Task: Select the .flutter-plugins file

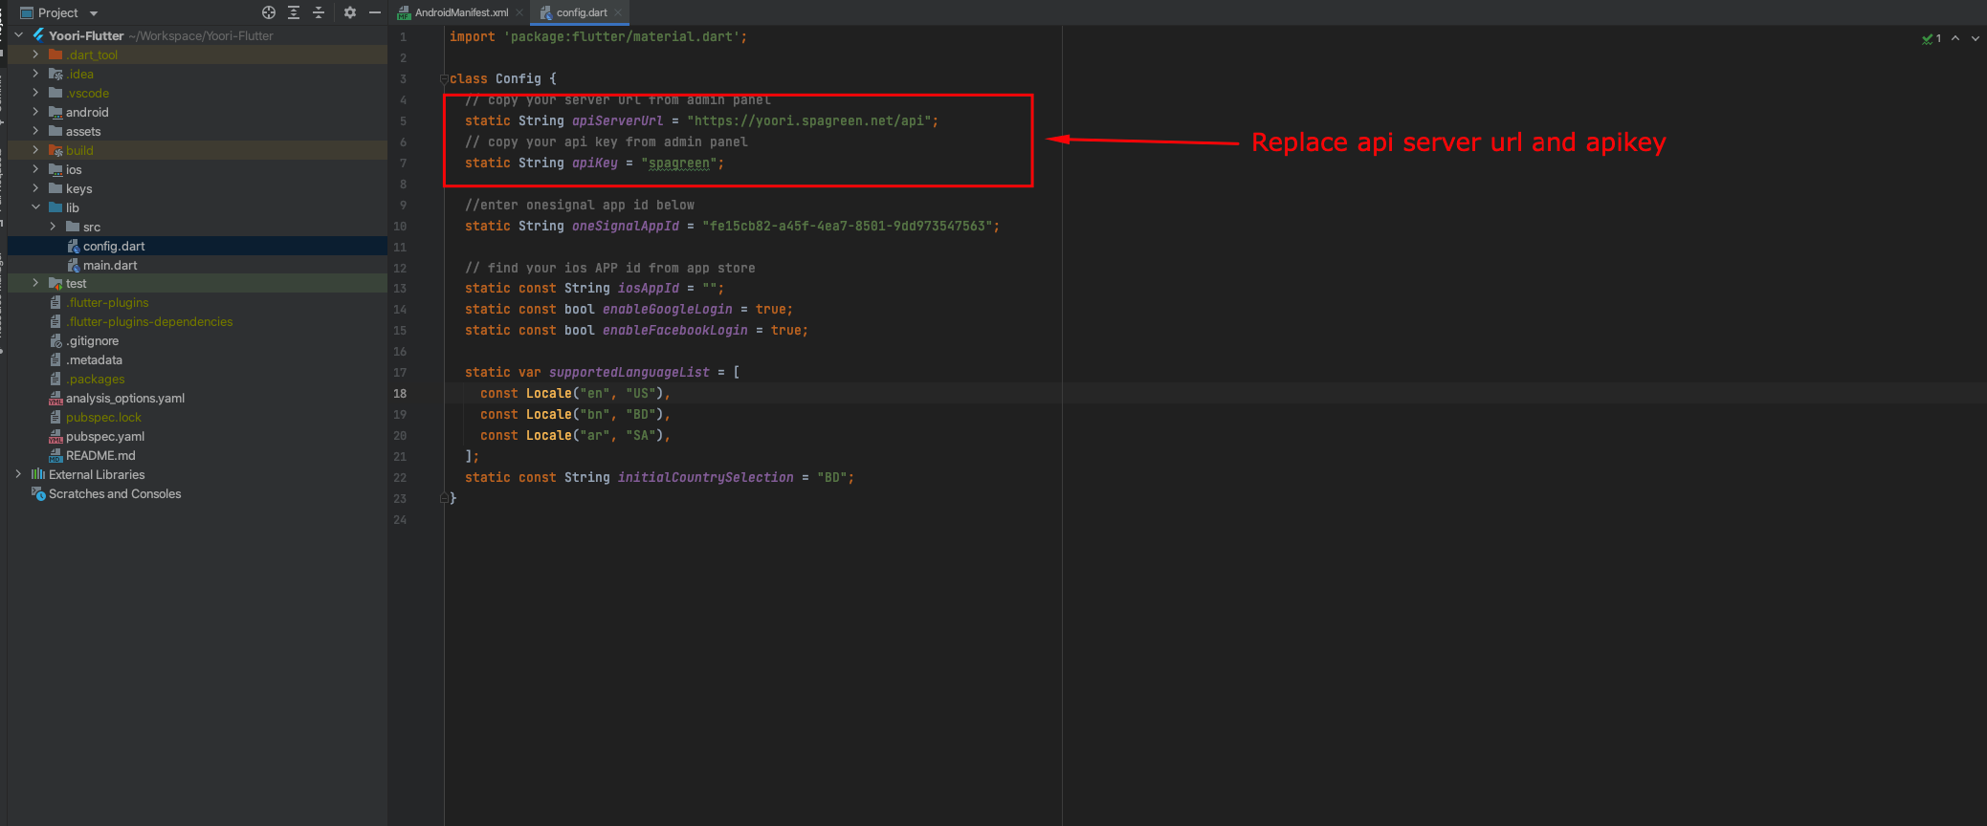Action: click(107, 302)
